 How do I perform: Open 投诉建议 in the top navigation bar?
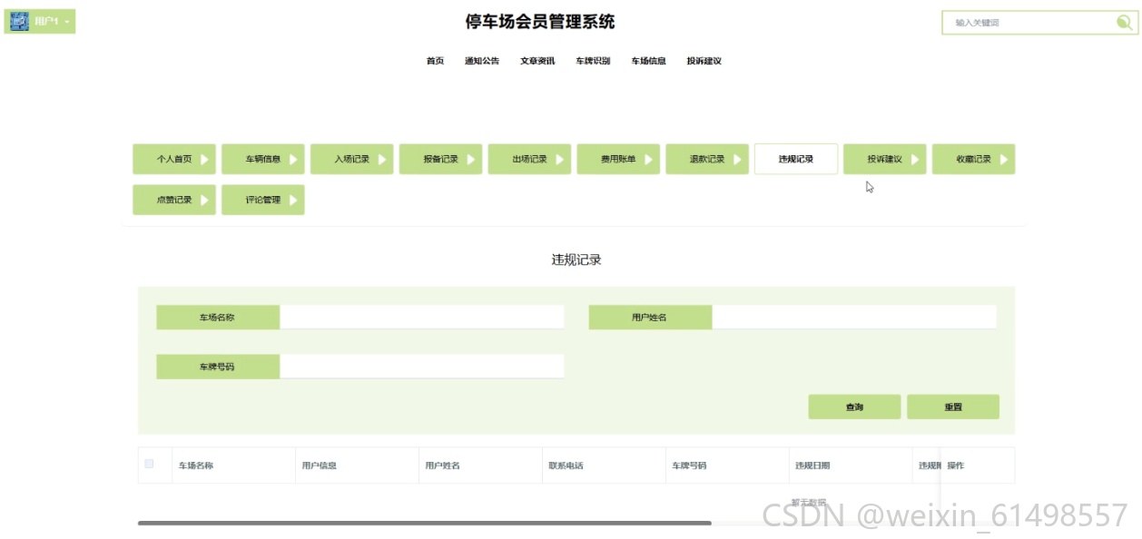704,62
